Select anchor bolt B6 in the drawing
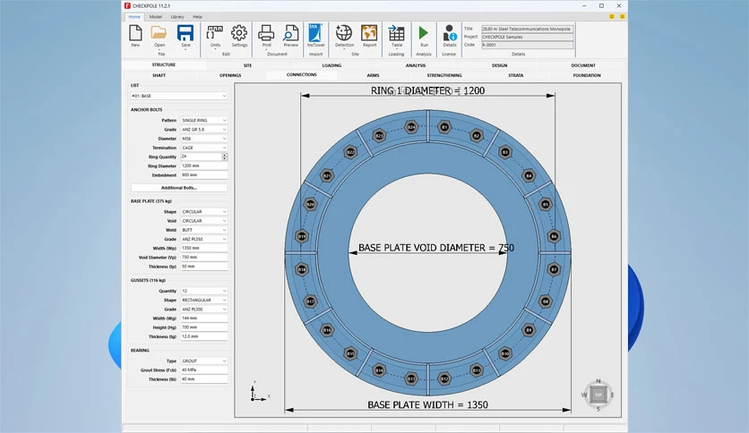This screenshot has height=433, width=749. click(554, 236)
